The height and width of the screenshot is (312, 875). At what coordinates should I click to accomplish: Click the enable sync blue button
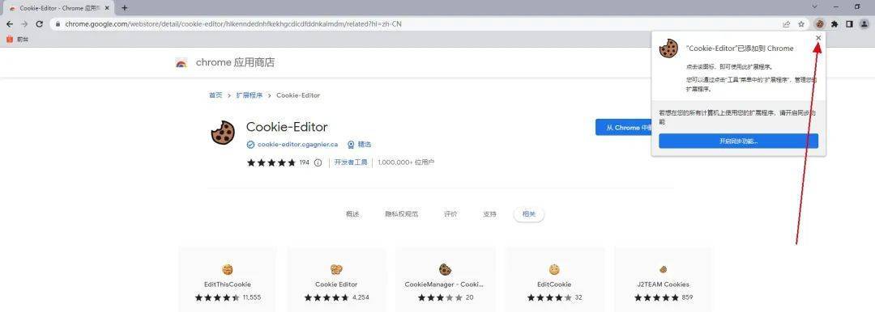click(x=738, y=141)
